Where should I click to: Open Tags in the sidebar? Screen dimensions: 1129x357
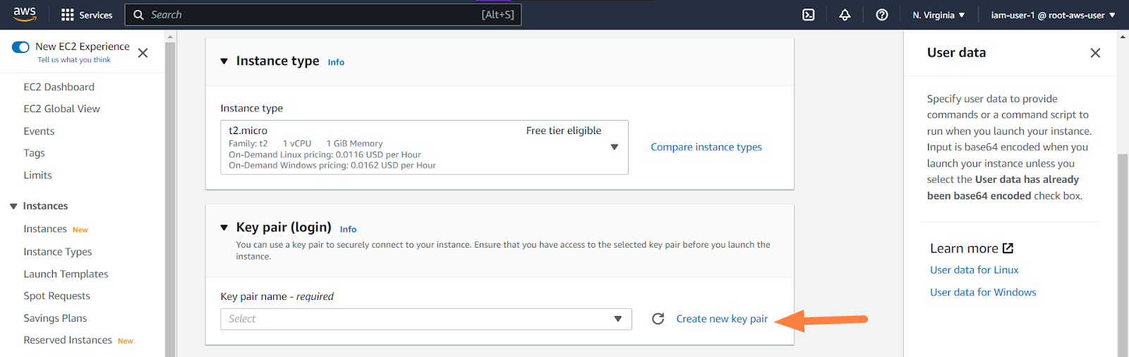[34, 153]
